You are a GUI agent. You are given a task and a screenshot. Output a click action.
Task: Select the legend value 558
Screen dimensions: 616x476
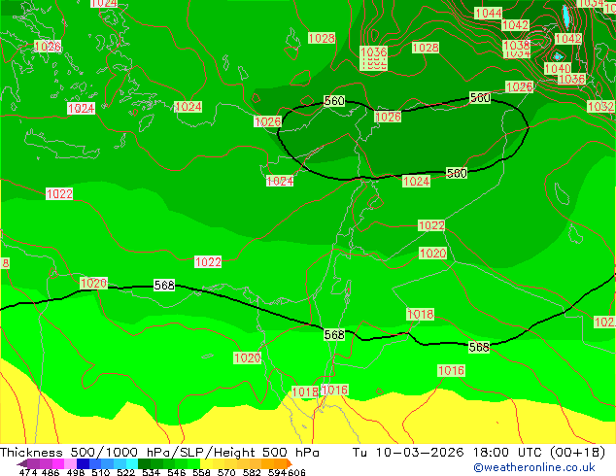click(201, 472)
